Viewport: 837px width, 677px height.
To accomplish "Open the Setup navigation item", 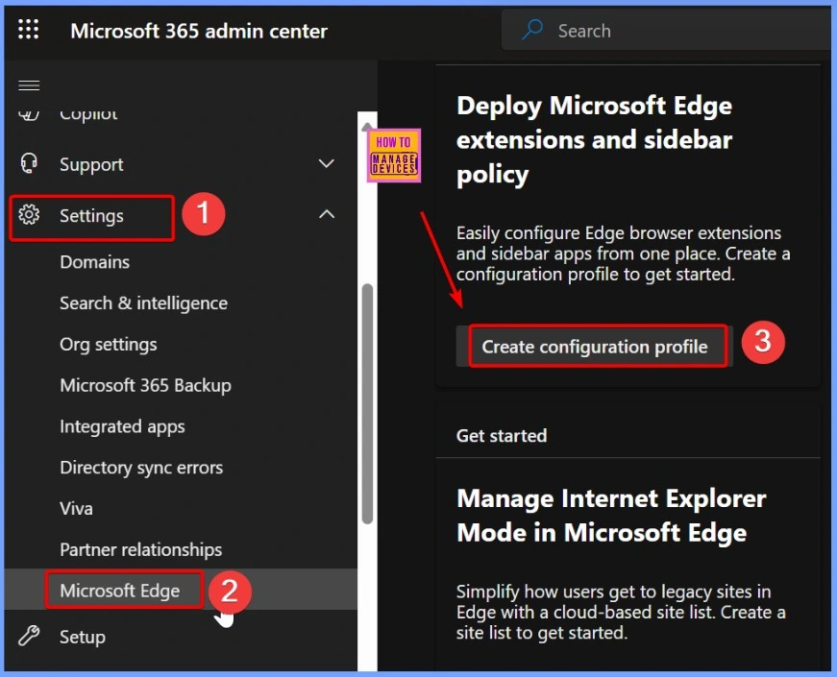I will [83, 637].
